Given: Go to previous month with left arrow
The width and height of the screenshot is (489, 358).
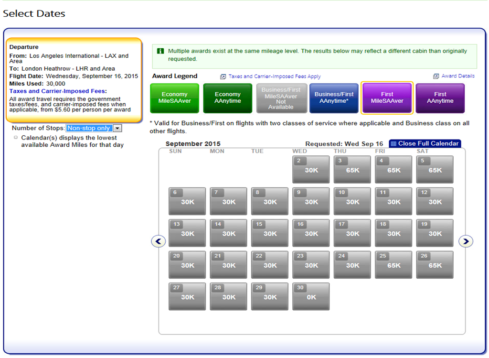Looking at the screenshot, I should [159, 241].
